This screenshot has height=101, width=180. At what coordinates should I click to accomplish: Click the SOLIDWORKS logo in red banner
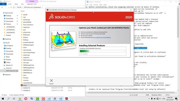62,17
